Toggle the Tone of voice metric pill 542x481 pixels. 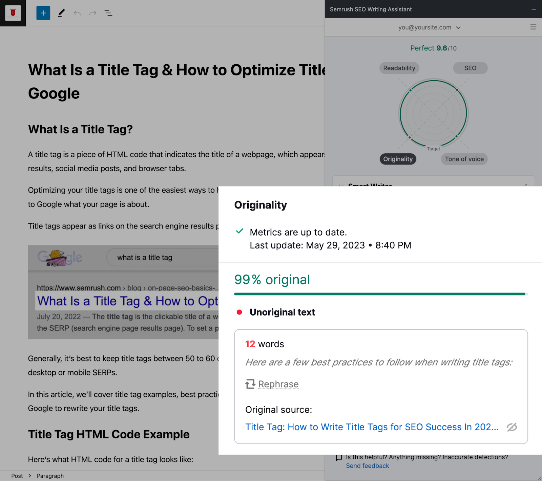[464, 159]
